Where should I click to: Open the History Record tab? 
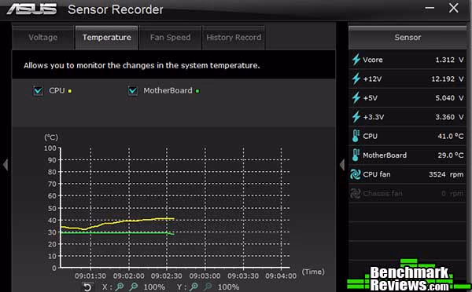coord(234,38)
